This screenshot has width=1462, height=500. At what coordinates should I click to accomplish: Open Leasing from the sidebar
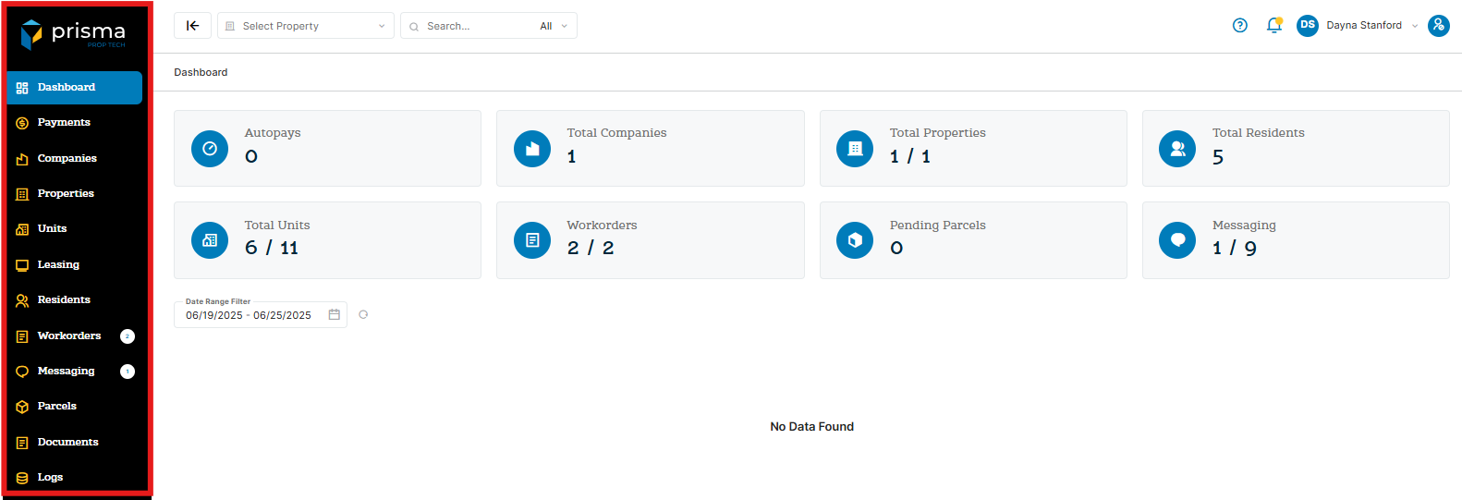58,265
